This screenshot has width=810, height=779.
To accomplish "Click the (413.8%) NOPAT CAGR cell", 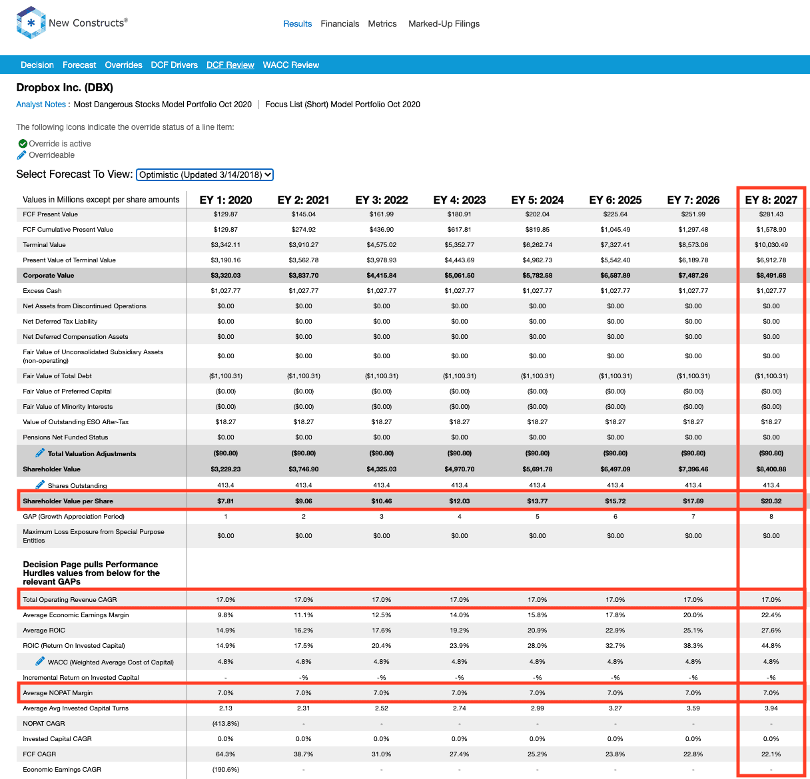I will [226, 724].
